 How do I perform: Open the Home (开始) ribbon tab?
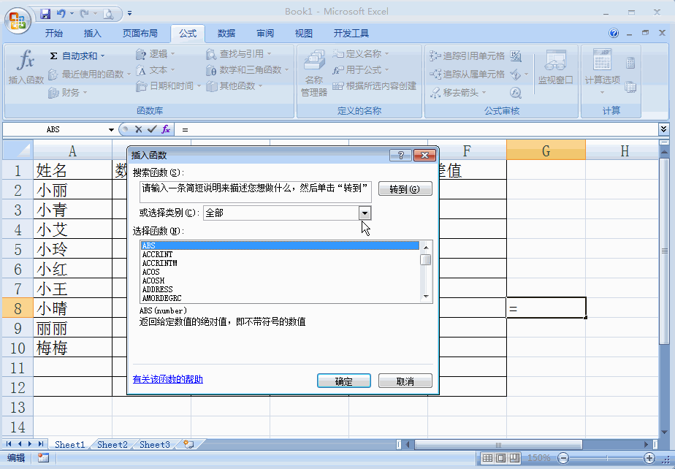click(54, 33)
